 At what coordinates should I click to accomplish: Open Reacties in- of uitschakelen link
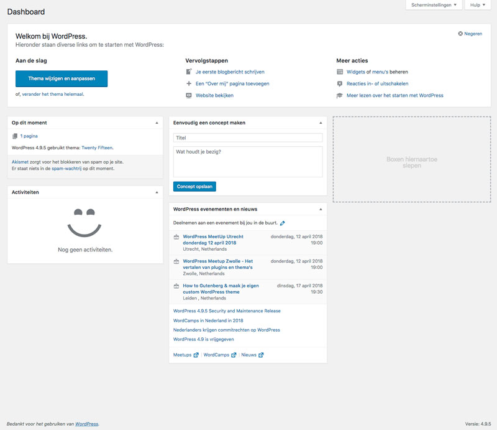tap(377, 83)
